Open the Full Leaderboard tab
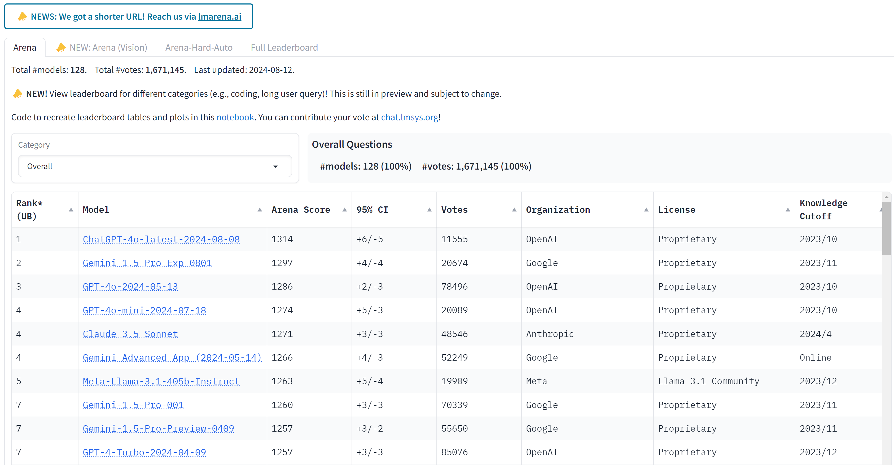The width and height of the screenshot is (894, 465). pyautogui.click(x=284, y=47)
